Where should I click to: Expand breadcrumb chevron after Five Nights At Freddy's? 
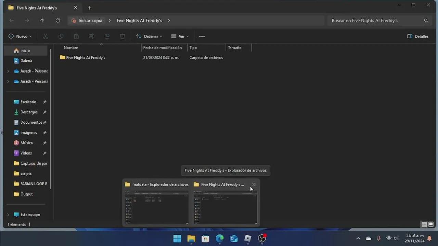pyautogui.click(x=169, y=20)
